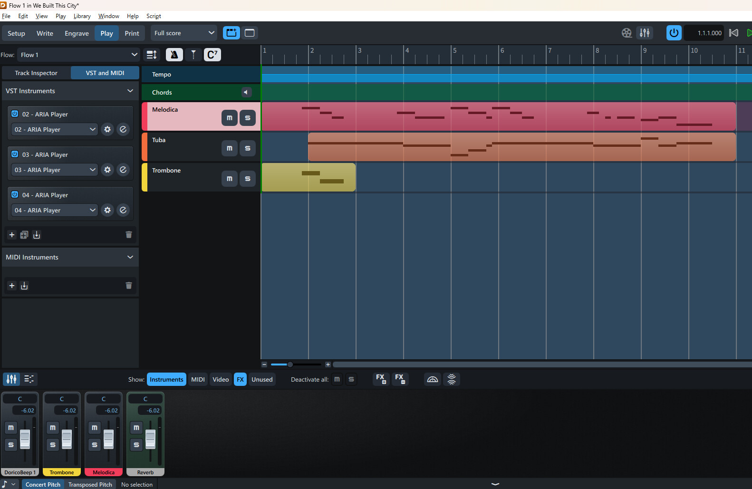Viewport: 752px width, 489px height.
Task: Collapse the VST Instruments section
Action: [x=130, y=91]
